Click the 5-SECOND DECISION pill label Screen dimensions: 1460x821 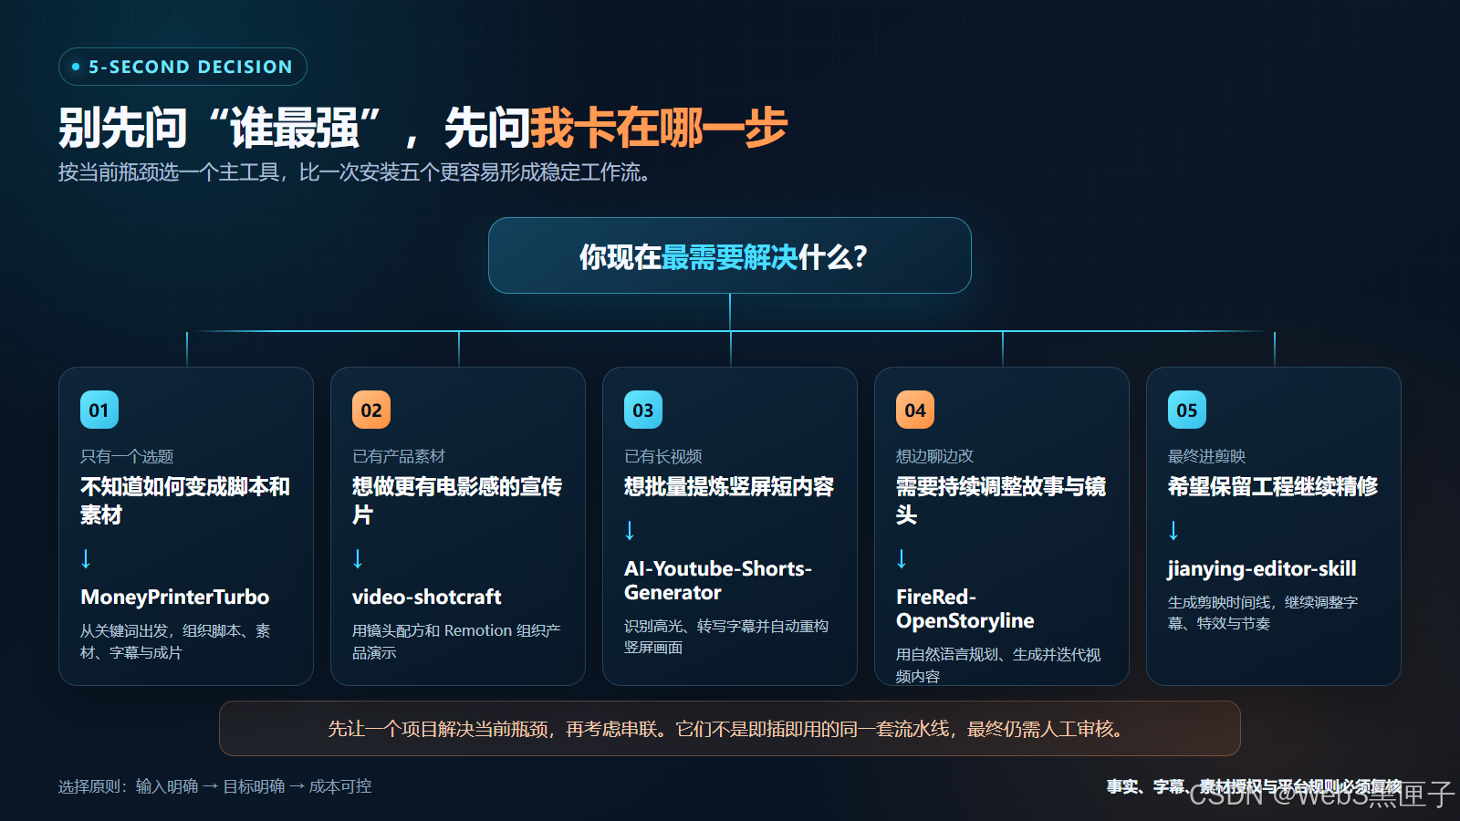pos(182,67)
